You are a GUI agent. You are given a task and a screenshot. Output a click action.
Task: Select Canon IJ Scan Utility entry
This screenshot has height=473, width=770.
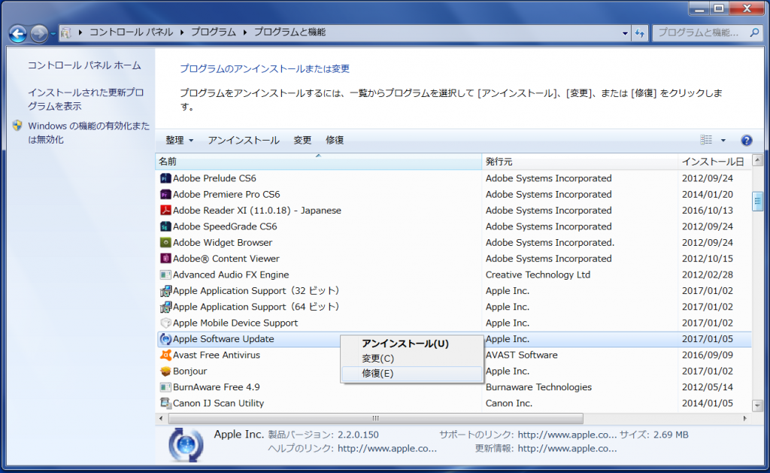click(453, 403)
